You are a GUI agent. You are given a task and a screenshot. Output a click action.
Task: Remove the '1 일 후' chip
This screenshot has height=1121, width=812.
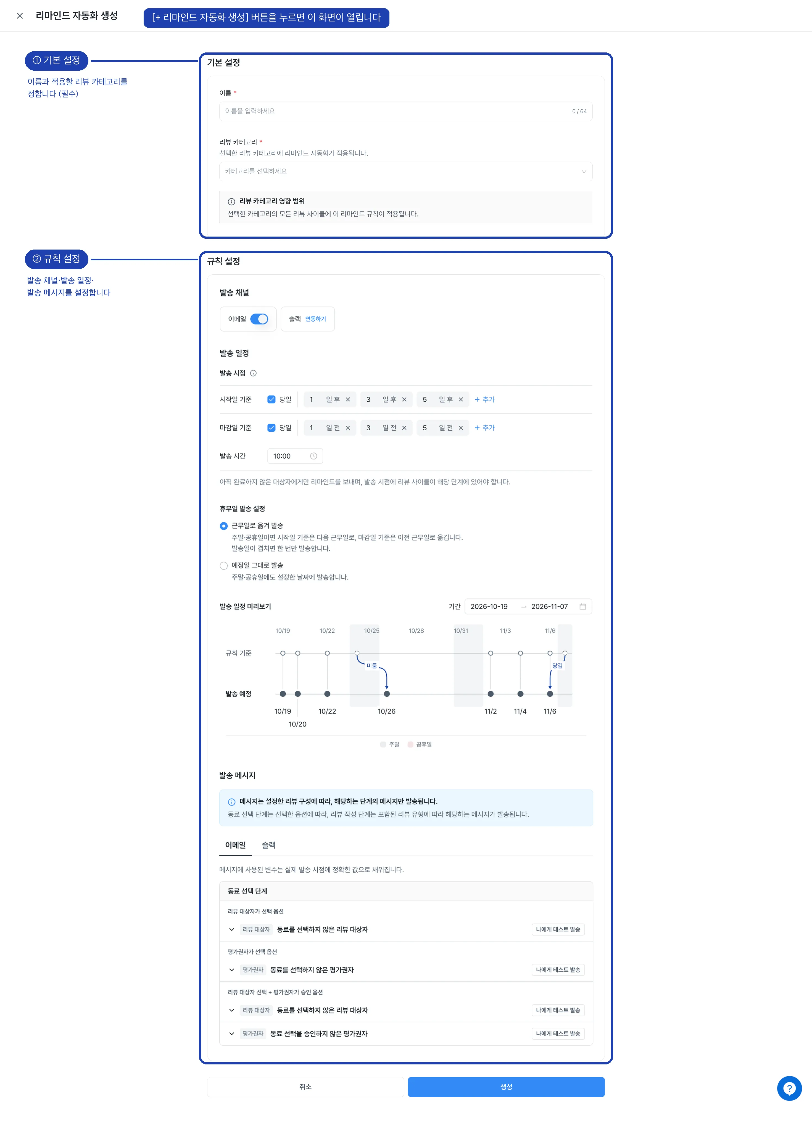click(x=348, y=400)
